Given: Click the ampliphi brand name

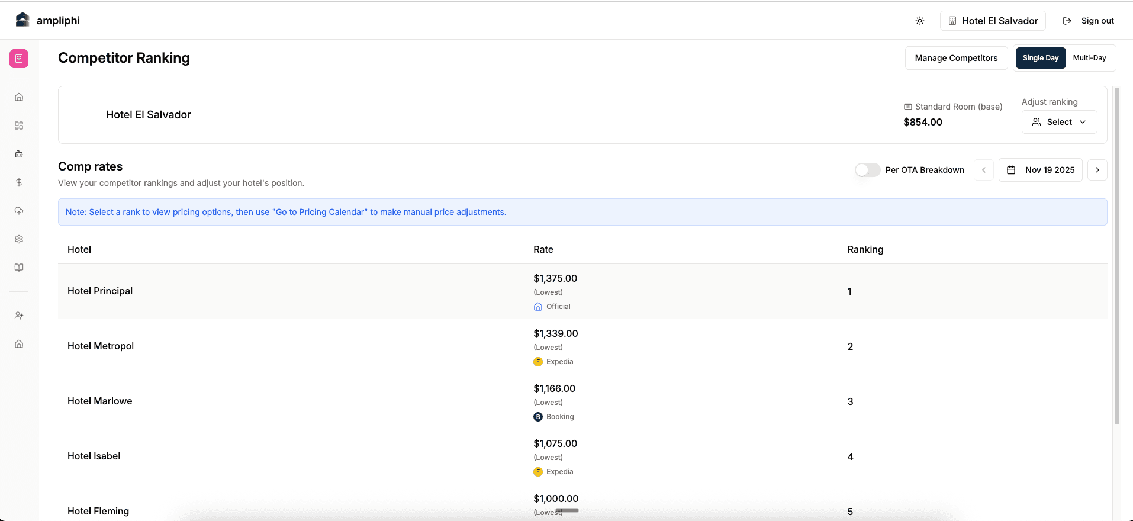Looking at the screenshot, I should point(58,21).
